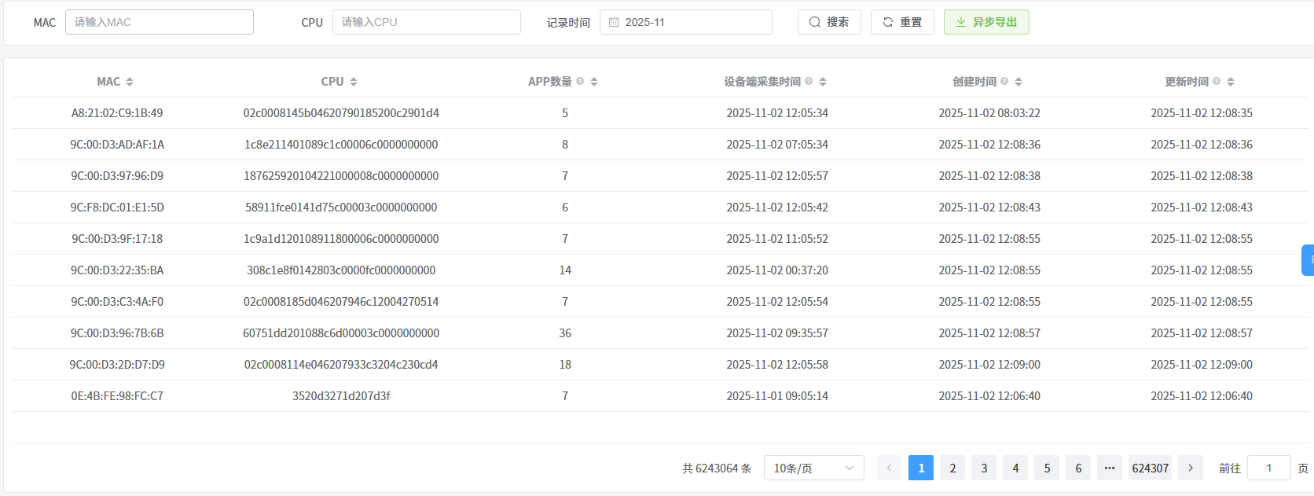
Task: Sort by 设备端采集时间 arrows
Action: click(823, 82)
